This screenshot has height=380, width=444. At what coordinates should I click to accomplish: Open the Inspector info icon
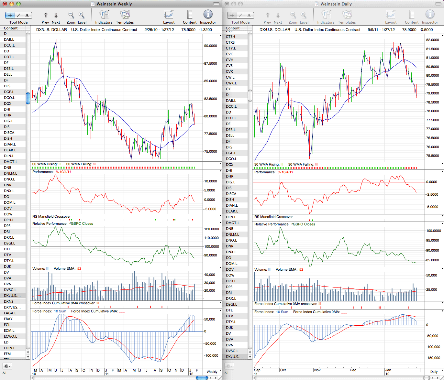208,15
